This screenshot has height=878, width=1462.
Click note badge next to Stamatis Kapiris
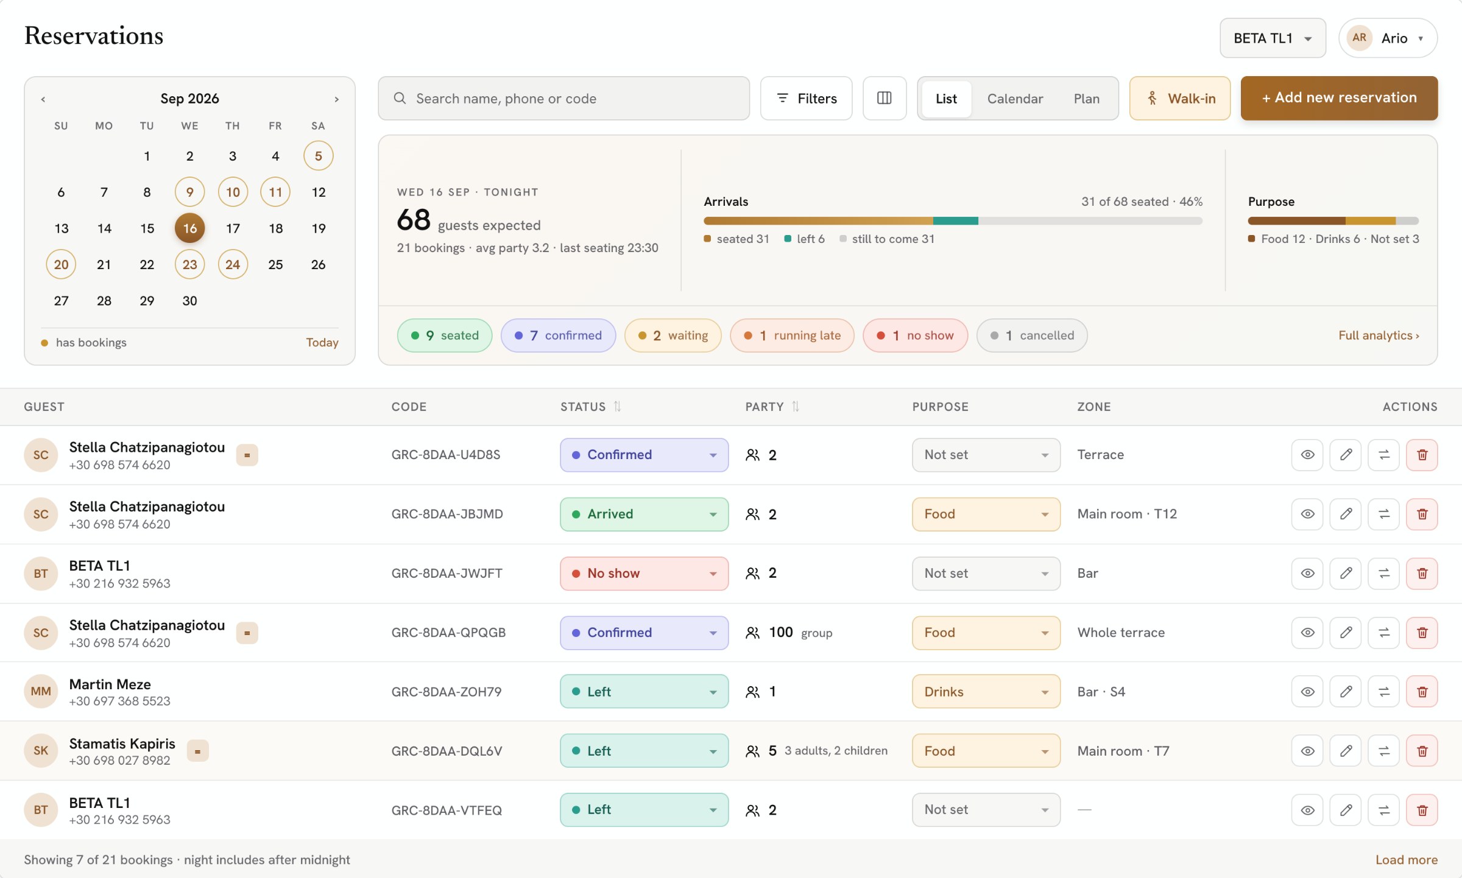pyautogui.click(x=197, y=751)
